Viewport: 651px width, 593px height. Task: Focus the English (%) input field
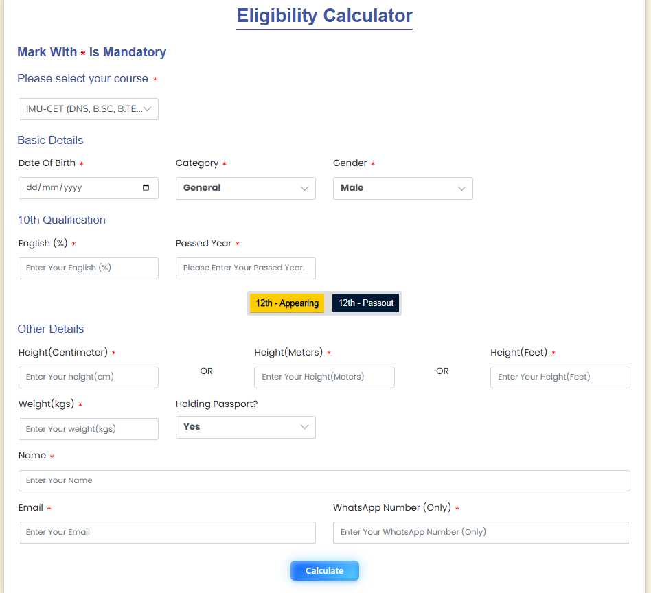[x=89, y=268]
